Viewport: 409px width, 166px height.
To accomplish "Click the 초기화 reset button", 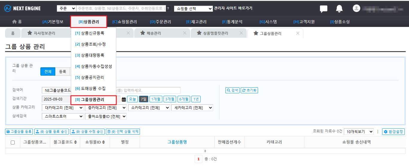I will [249, 90].
